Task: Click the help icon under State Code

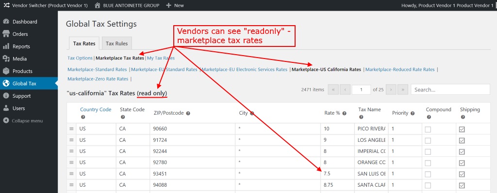Action: (123, 117)
